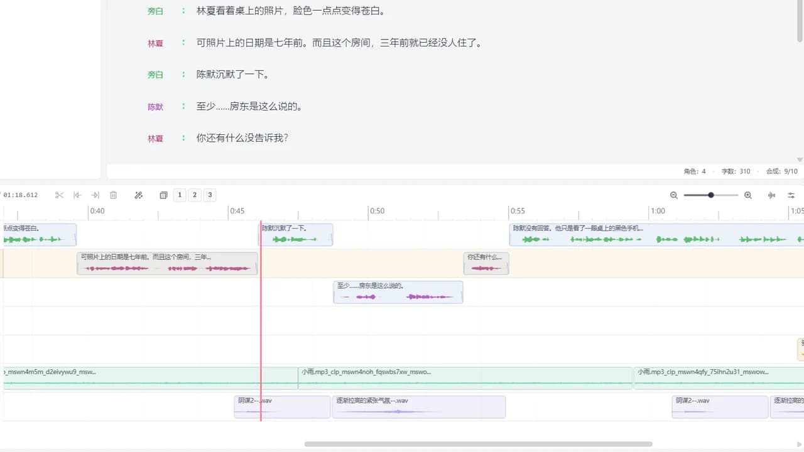
Task: Jump to 1:00 ruler mark
Action: coord(658,211)
